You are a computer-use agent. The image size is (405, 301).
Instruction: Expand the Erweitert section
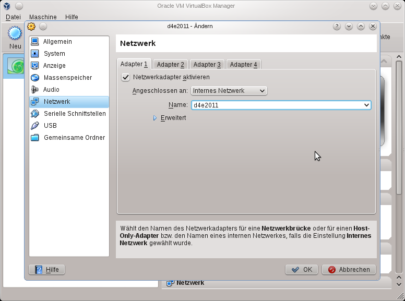pyautogui.click(x=154, y=118)
